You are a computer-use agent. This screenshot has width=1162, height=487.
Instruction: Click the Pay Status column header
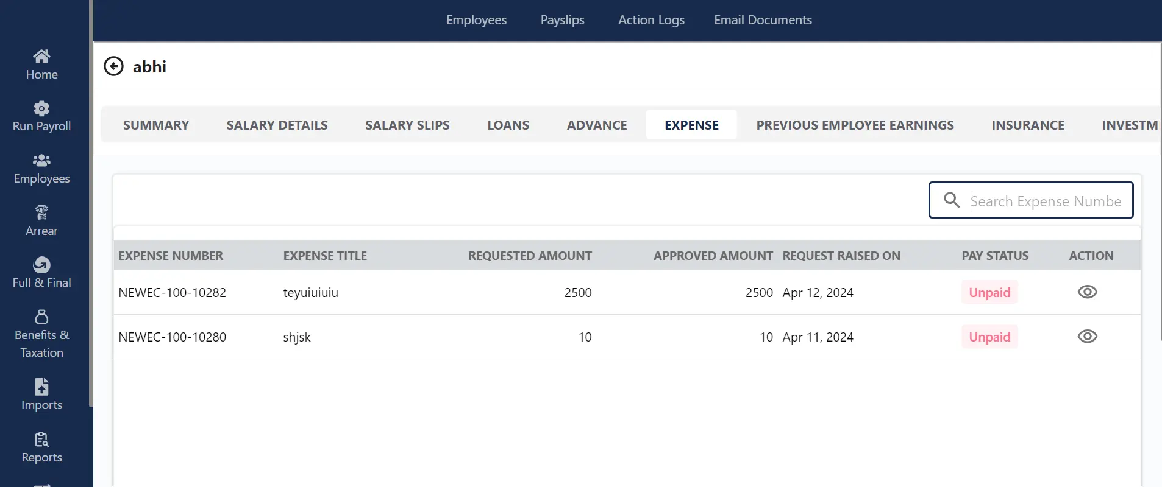click(x=995, y=256)
